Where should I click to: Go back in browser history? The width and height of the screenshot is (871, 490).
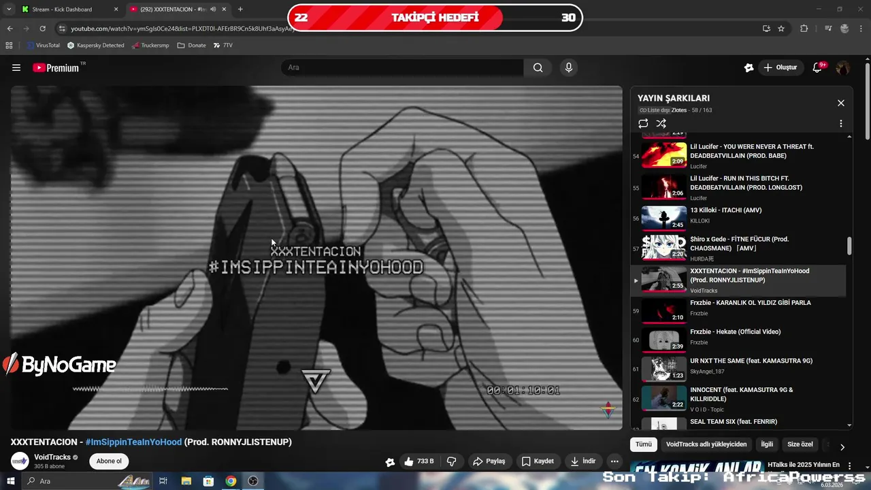click(10, 29)
